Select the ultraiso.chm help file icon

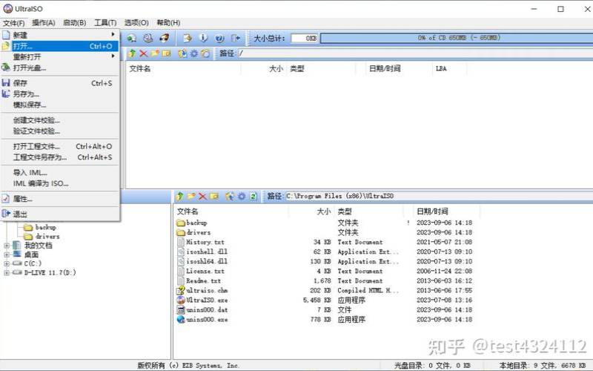point(181,290)
